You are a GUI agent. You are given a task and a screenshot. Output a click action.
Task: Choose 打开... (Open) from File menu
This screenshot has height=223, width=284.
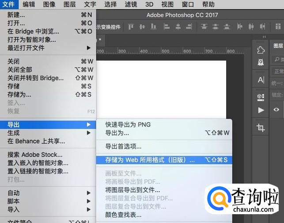click(x=48, y=23)
